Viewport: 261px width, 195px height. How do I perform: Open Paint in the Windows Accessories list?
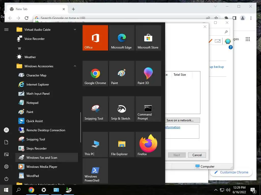pos(47,112)
